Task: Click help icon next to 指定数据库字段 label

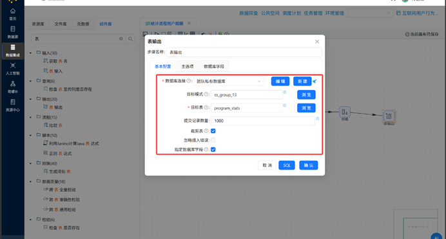Action: tap(206, 150)
